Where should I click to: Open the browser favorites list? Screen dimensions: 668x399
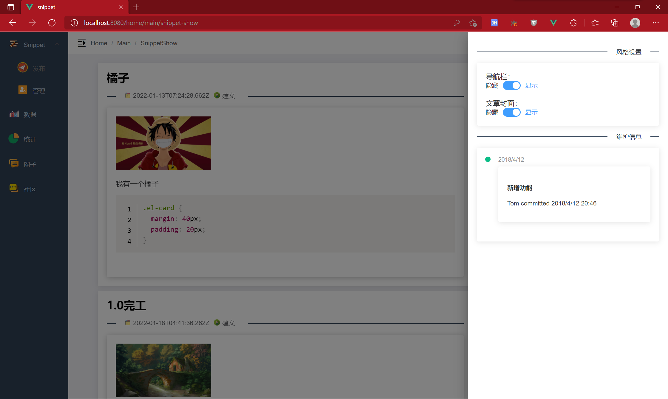[x=595, y=23]
